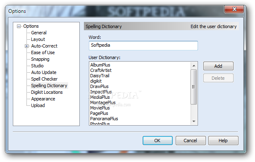Click the dictionary list scroll-up arrow

tap(194, 66)
